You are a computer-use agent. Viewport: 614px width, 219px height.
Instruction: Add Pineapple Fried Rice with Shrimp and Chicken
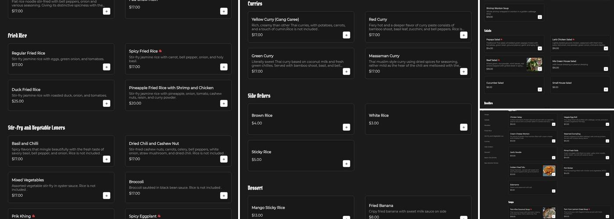[x=224, y=103]
